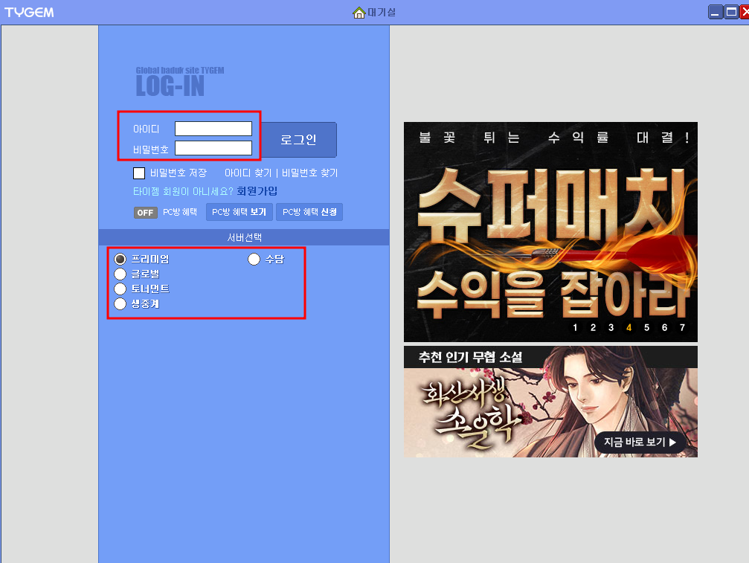The height and width of the screenshot is (563, 749).
Task: Click inside the 비밀번호 input field
Action: [x=213, y=147]
